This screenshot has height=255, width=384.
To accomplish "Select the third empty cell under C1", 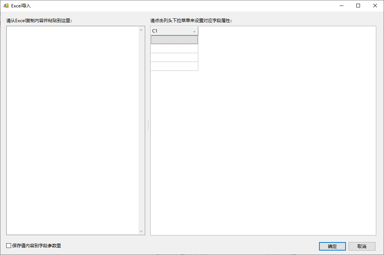I will [174, 57].
